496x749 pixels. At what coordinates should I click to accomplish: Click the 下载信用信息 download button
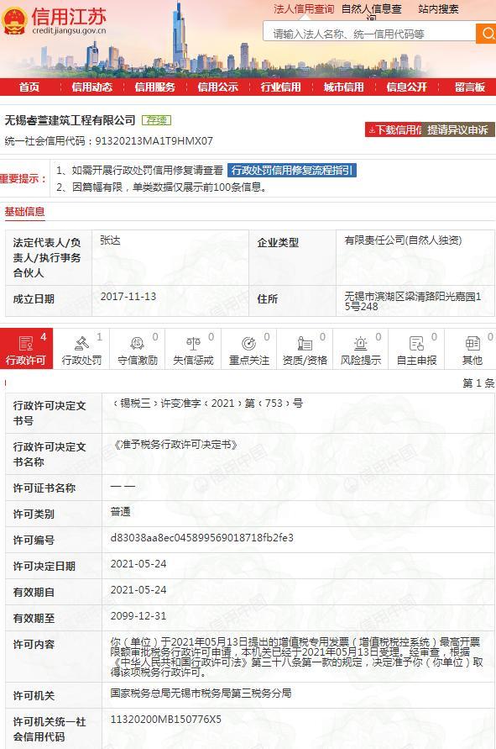(x=394, y=129)
